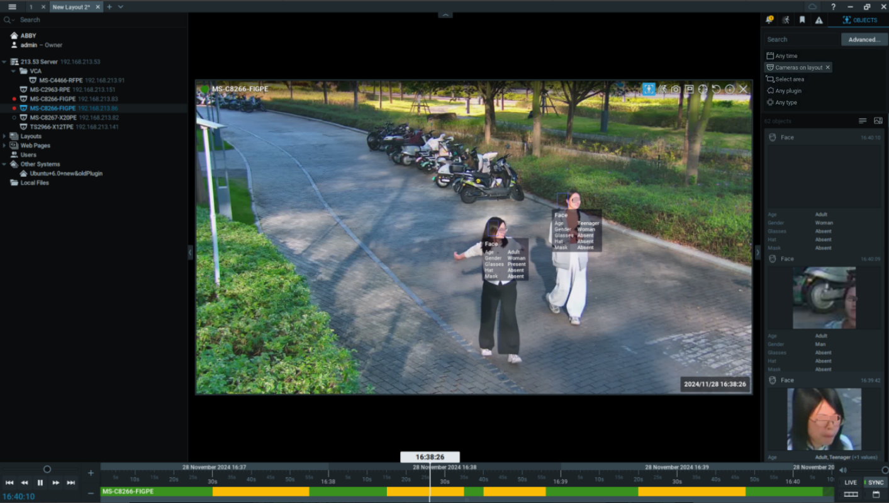The width and height of the screenshot is (889, 503).
Task: Add a new layout tab
Action: pyautogui.click(x=109, y=7)
